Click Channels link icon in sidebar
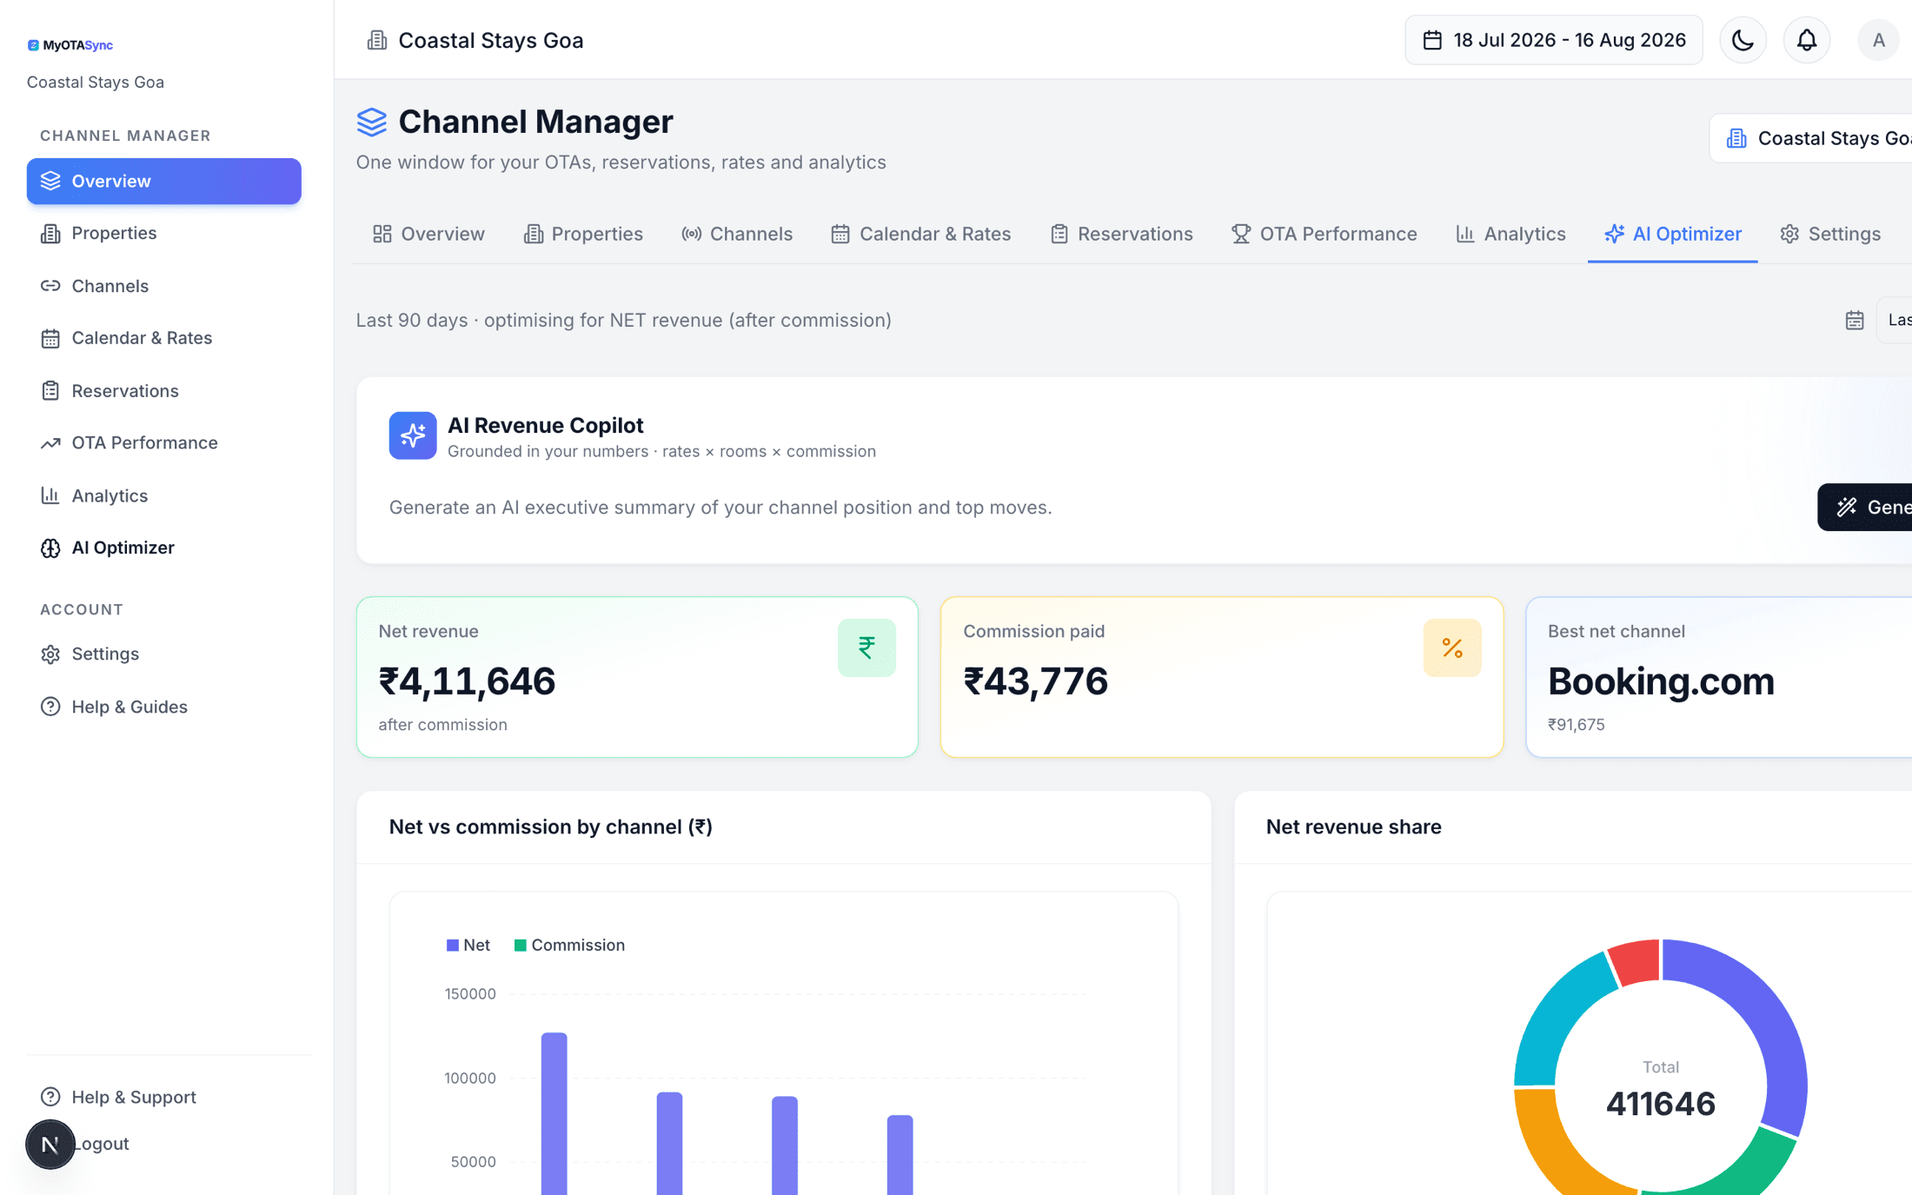The height and width of the screenshot is (1195, 1912). coord(50,286)
